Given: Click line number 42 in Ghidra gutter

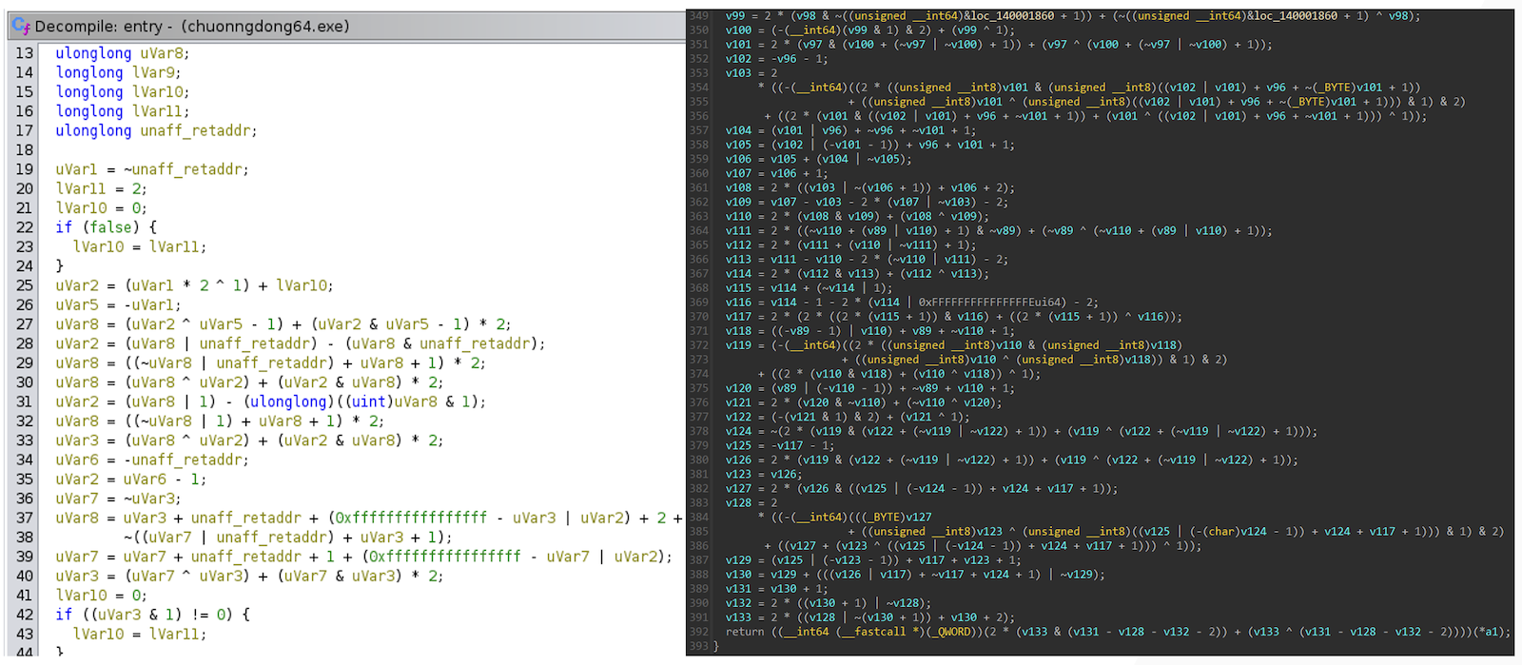Looking at the screenshot, I should click(24, 615).
